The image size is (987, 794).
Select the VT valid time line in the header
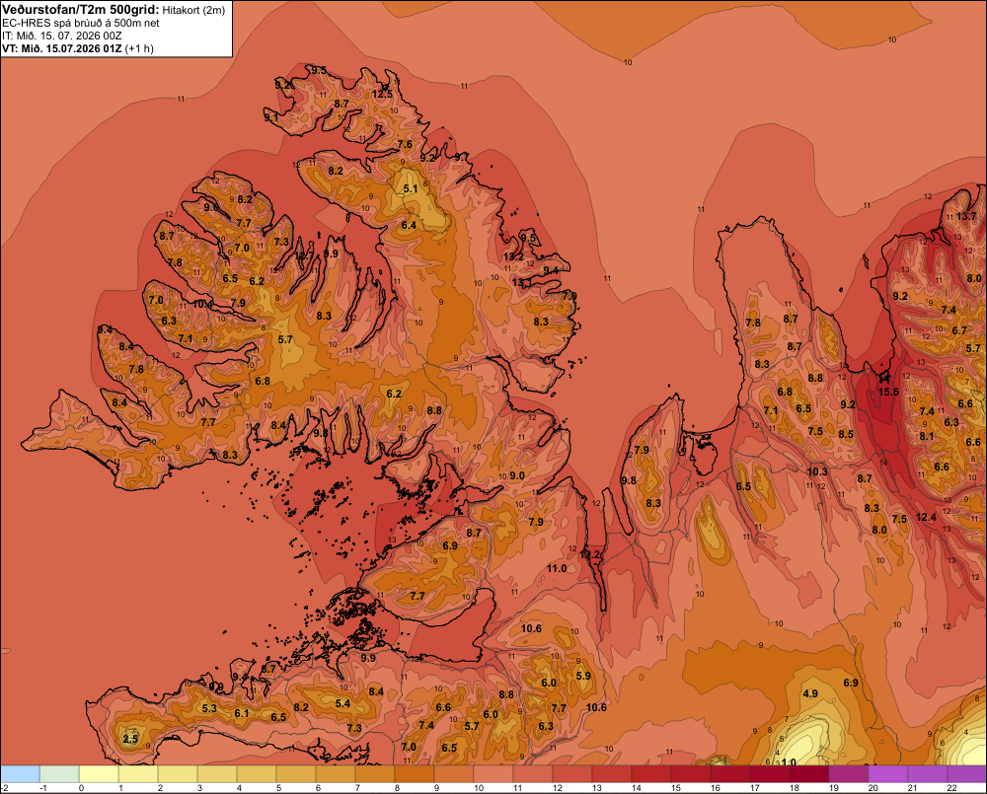(78, 48)
